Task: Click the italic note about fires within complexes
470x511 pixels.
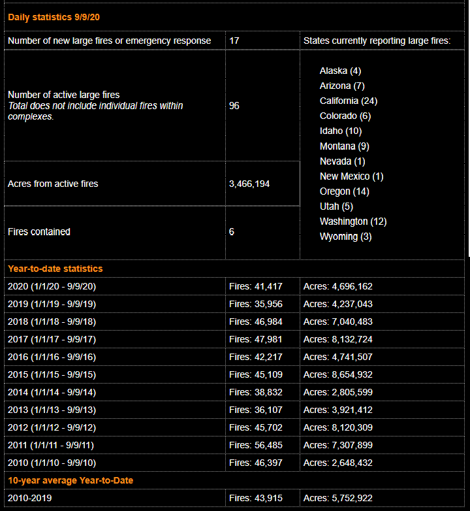Action: pyautogui.click(x=95, y=111)
